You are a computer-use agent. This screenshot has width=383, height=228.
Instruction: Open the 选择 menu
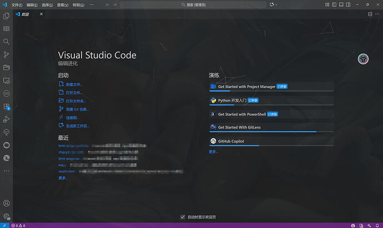[x=47, y=5]
